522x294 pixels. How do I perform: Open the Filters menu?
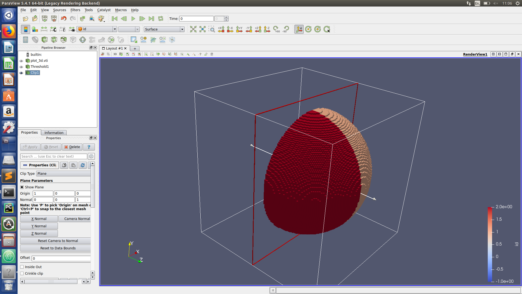click(x=75, y=10)
